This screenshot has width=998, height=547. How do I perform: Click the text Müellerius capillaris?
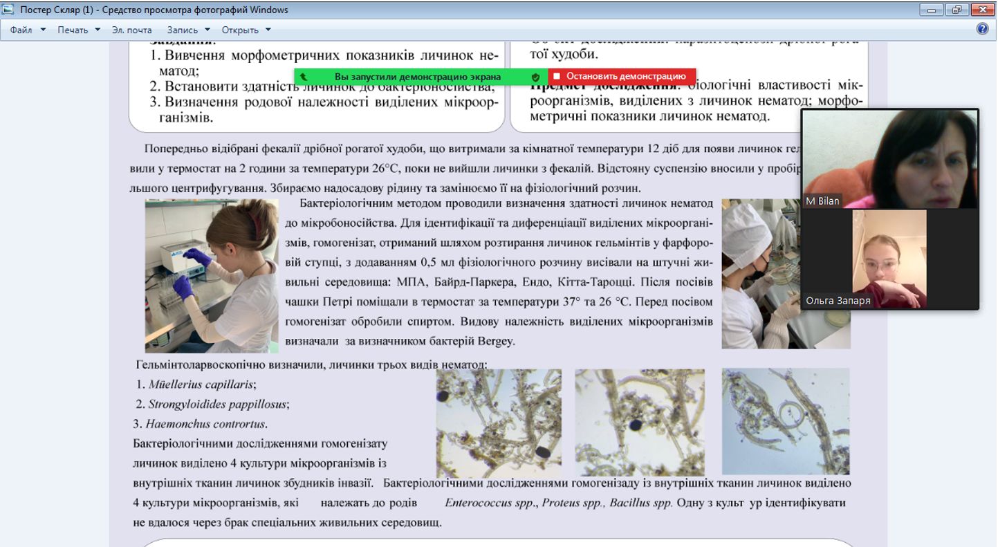coord(202,384)
